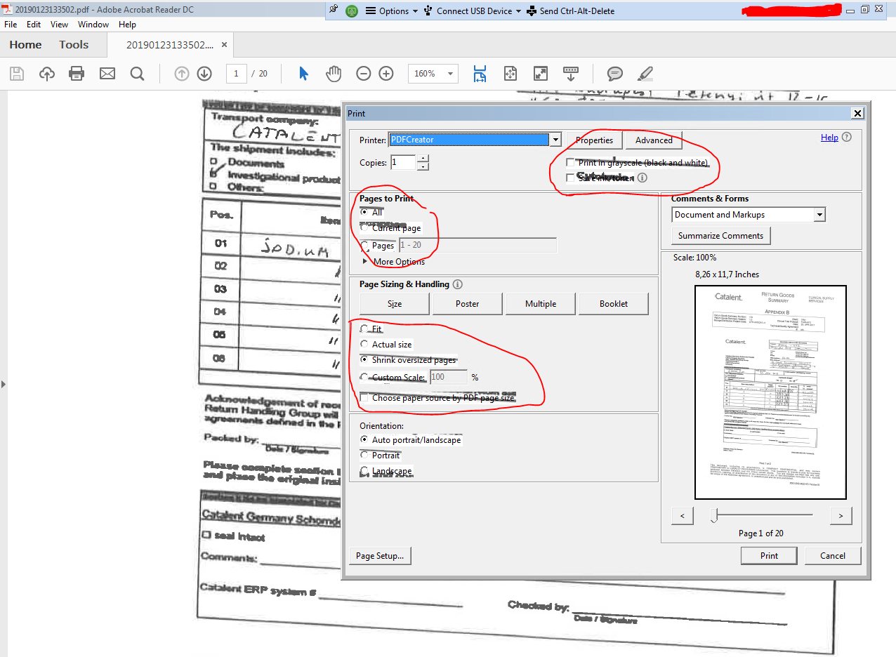Click Summarize Comments button
896x657 pixels.
(x=720, y=236)
